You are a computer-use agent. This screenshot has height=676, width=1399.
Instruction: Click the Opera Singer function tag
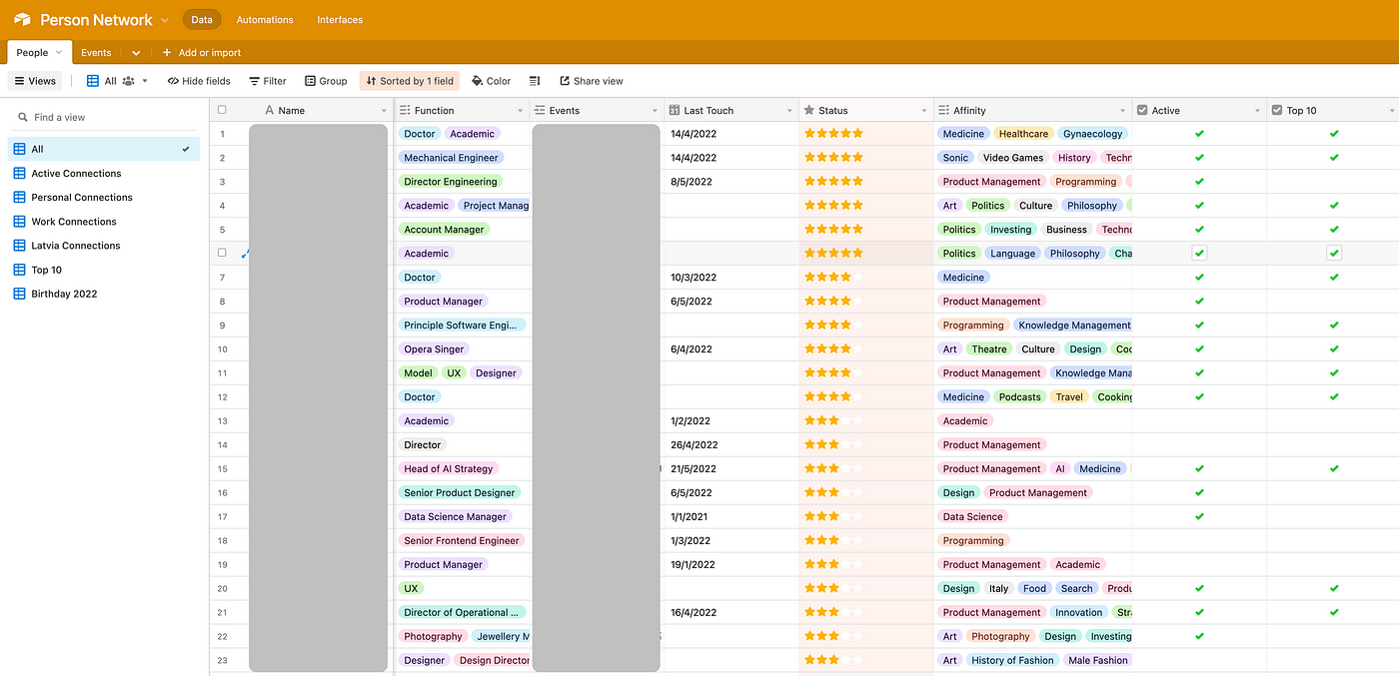click(x=434, y=349)
